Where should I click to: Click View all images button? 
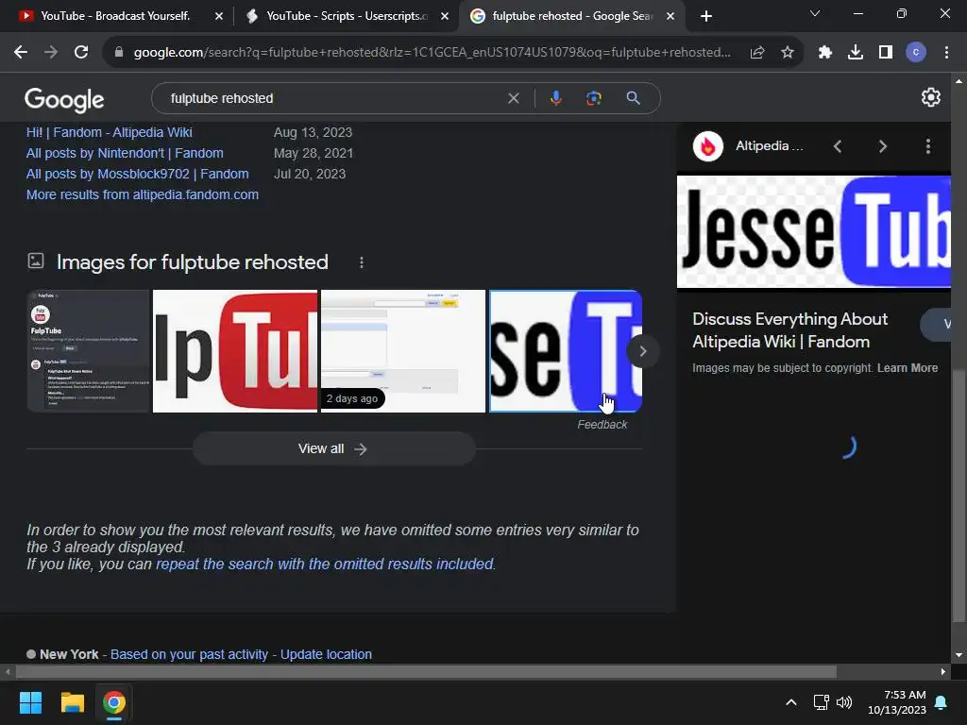click(x=333, y=448)
